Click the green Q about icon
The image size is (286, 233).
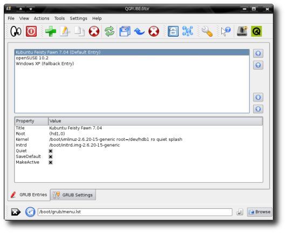tap(256, 31)
